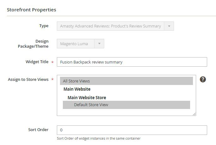Open the Type dropdown arrow

coord(169,26)
